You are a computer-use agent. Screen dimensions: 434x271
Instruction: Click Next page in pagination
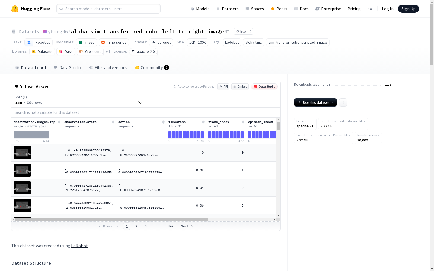187,226
